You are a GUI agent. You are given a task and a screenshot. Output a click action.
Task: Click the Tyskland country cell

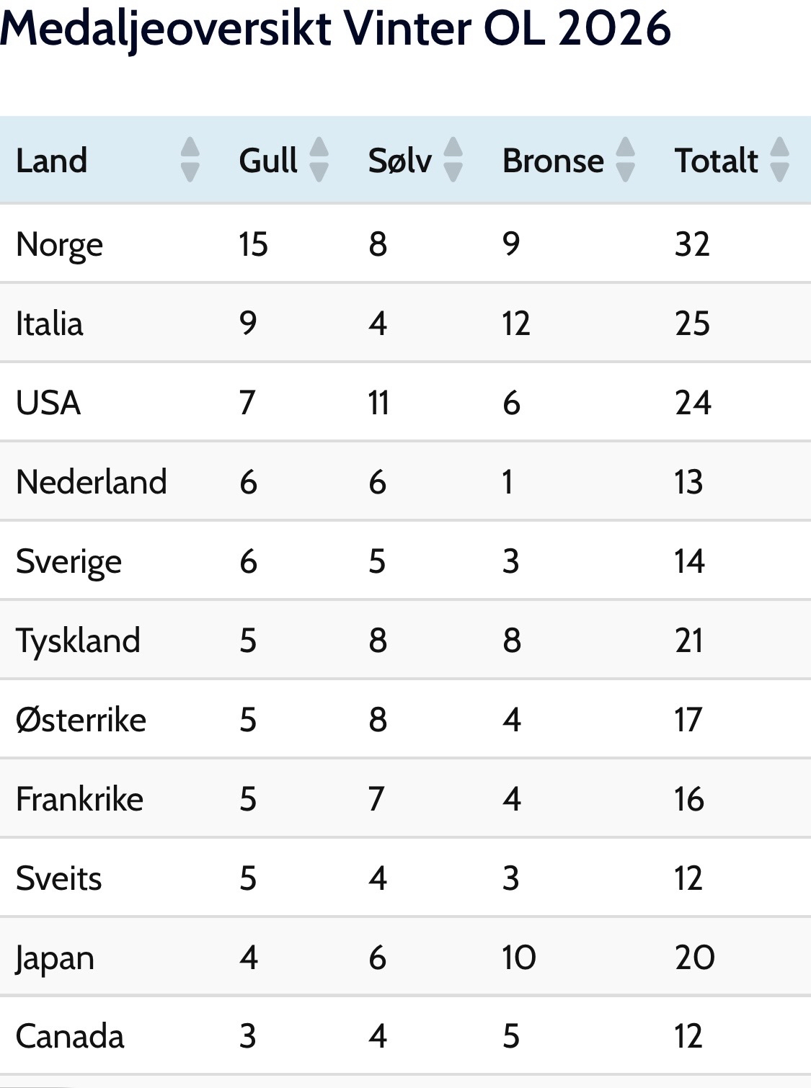point(78,641)
